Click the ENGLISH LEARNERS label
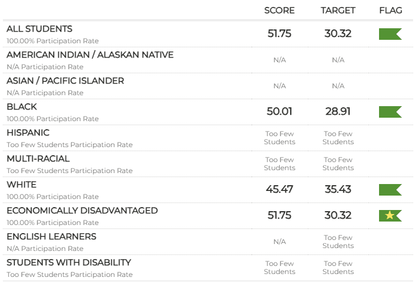 point(51,237)
